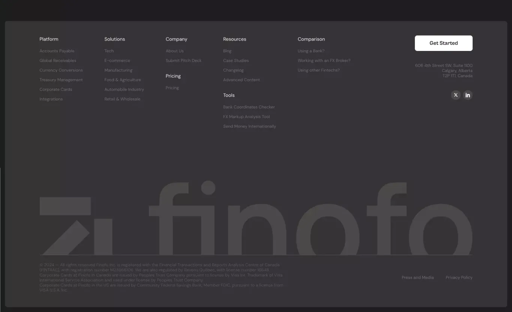512x312 pixels.
Task: Open FX Markup Analysis Tool
Action: (x=246, y=117)
